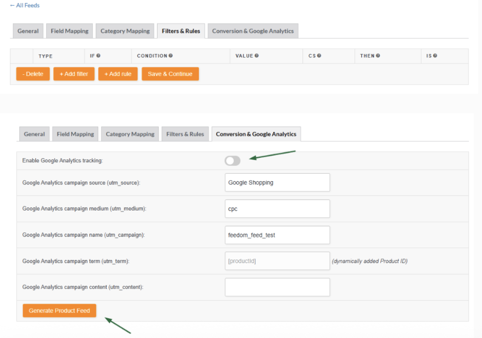
Task: Focus the utm_source field with Google Shopping
Action: pos(277,183)
